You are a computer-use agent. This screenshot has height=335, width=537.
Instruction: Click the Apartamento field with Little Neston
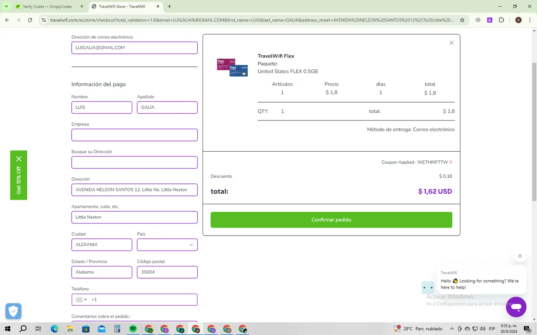[x=134, y=217]
